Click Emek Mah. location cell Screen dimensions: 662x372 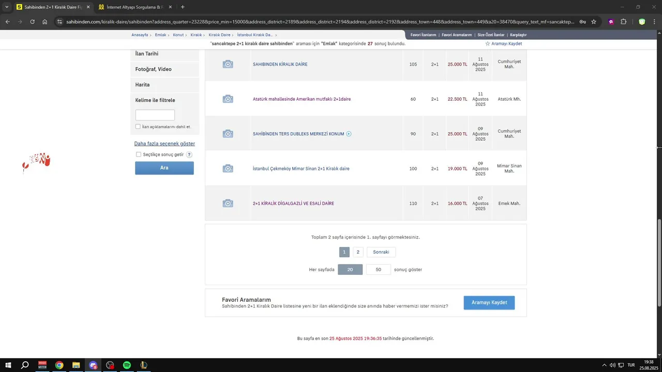pos(509,204)
